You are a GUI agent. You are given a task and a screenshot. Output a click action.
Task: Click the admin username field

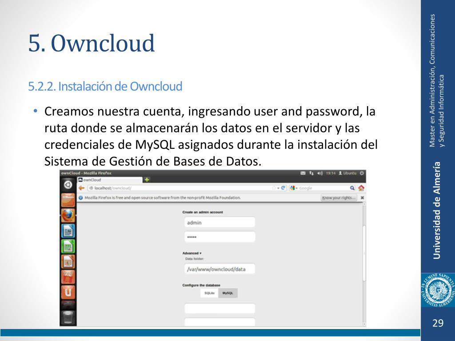click(220, 222)
